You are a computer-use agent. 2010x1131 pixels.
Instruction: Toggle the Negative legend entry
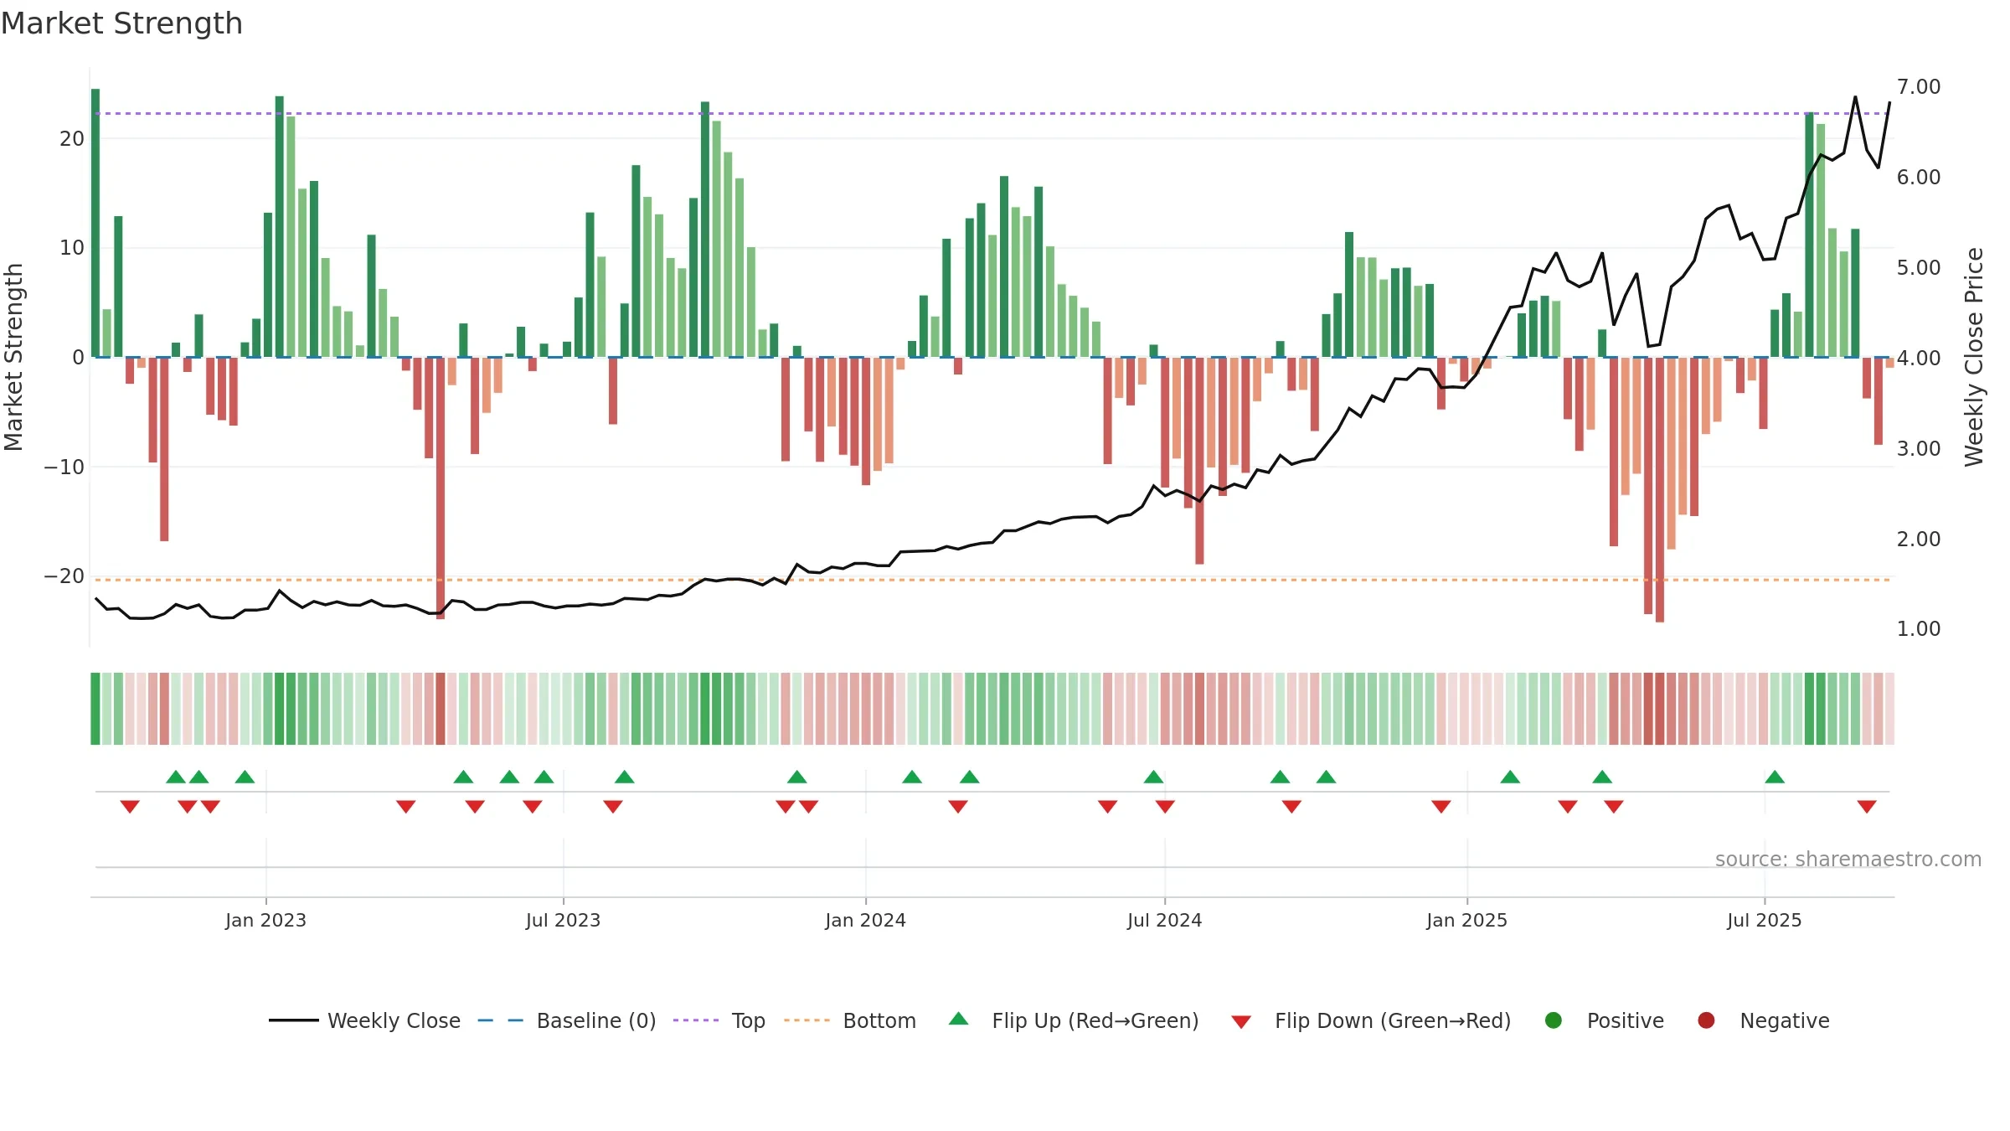[1763, 1020]
